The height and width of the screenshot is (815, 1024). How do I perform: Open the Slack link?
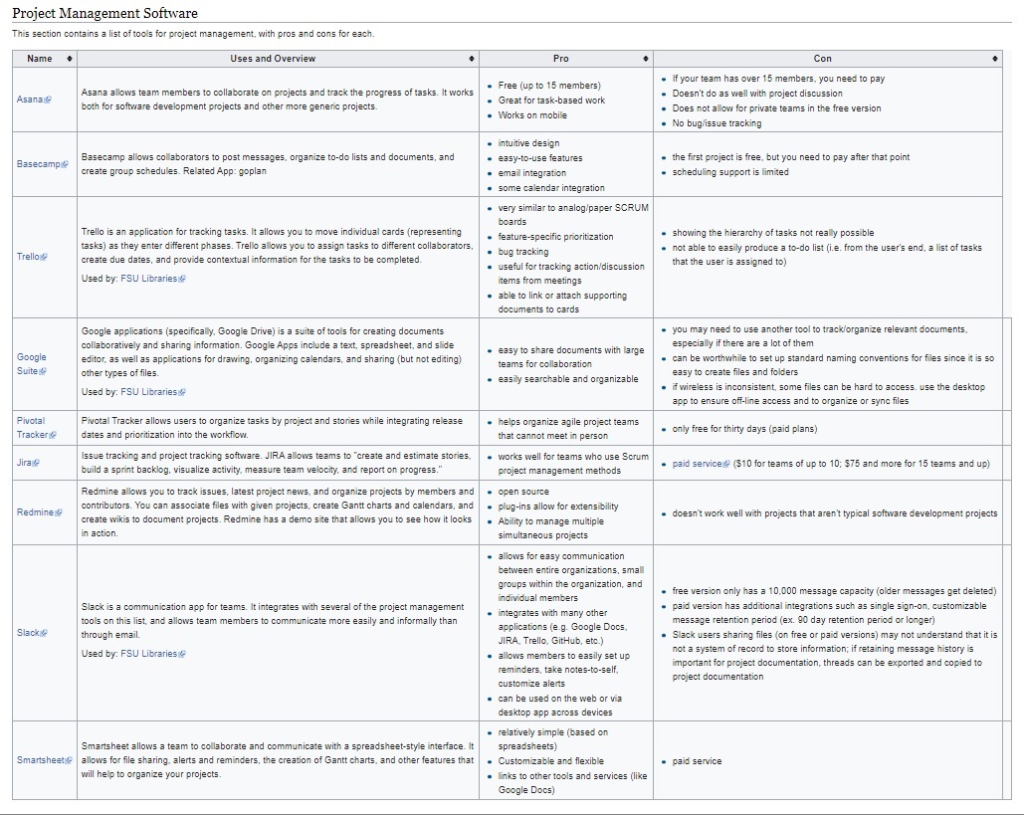pos(32,633)
